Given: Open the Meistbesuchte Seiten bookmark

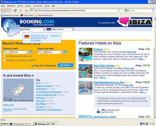Looking at the screenshot, I should click(10, 15).
